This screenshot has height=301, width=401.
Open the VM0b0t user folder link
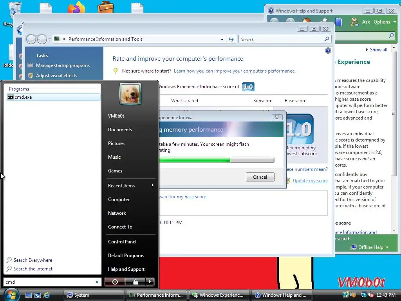[116, 116]
